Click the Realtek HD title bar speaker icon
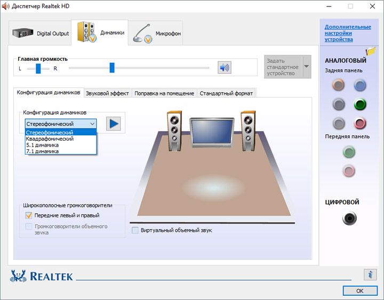The height and width of the screenshot is (300, 384). tap(5, 6)
